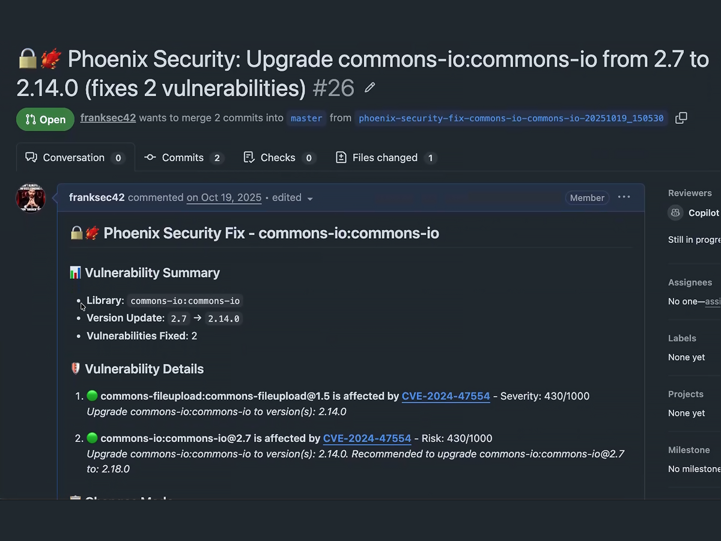Select the 'commons-io:commons-io' library code text
The height and width of the screenshot is (541, 721).
point(185,301)
